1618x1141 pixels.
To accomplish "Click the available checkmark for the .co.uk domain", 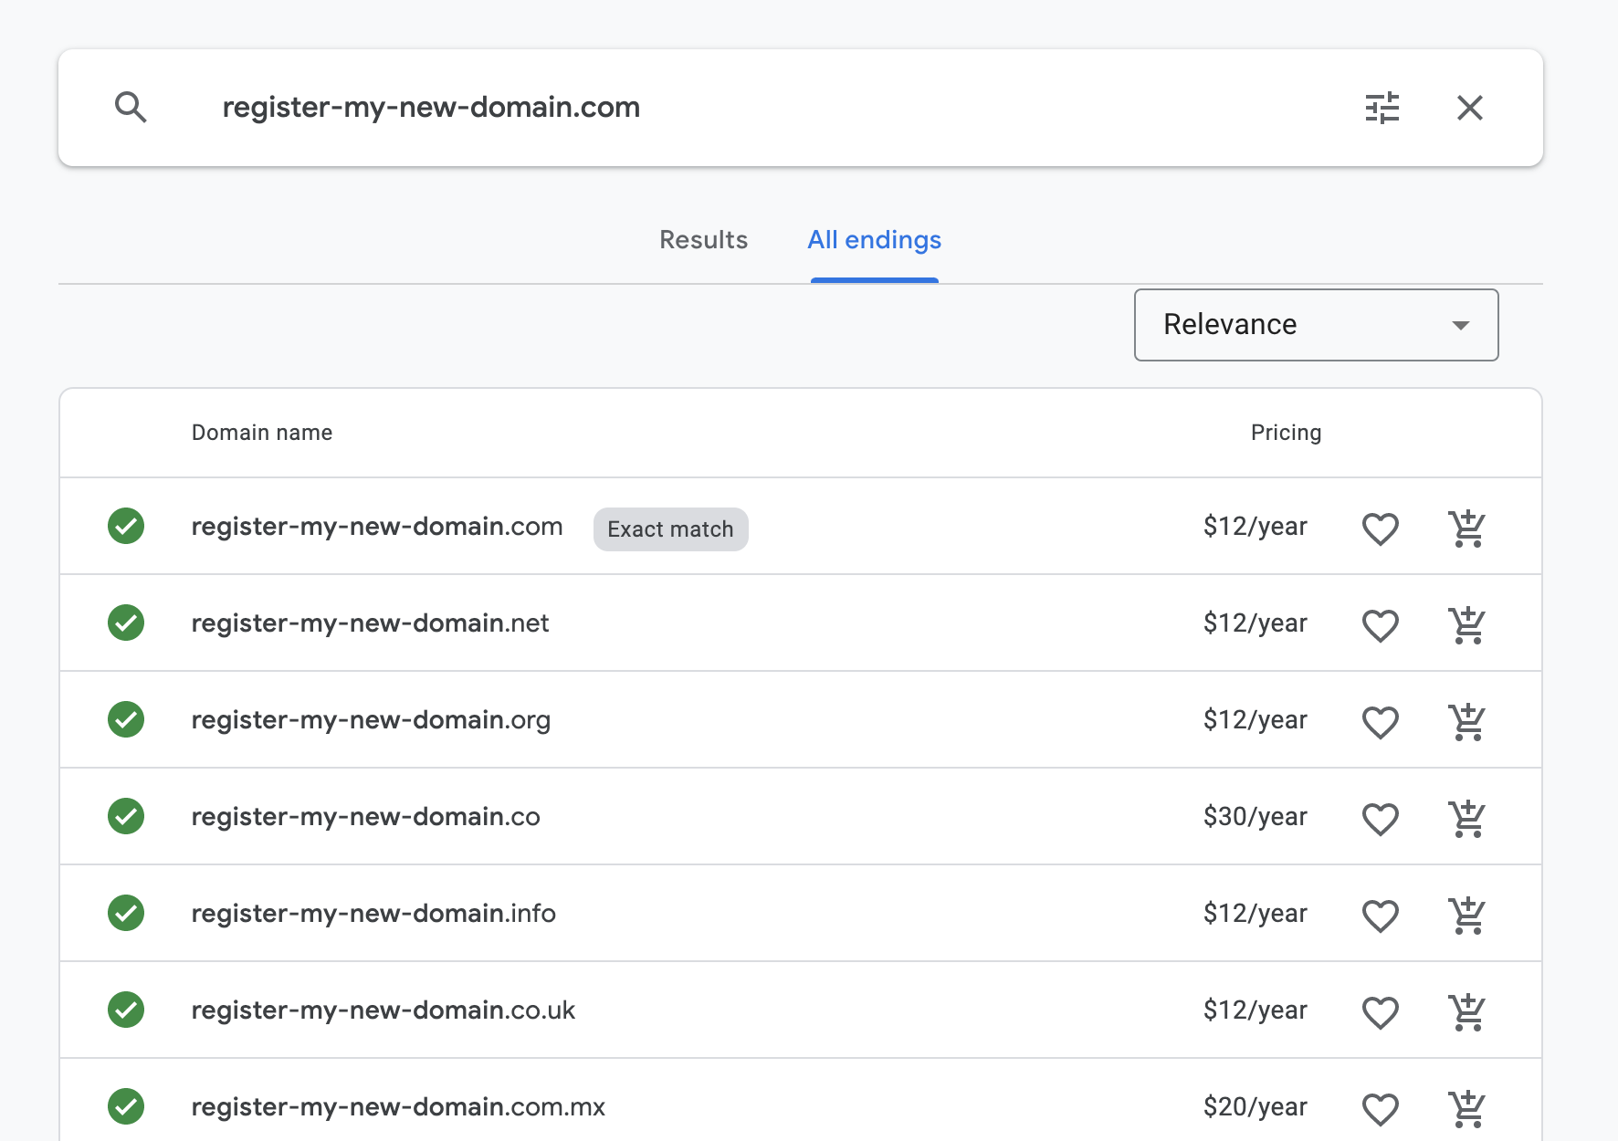I will [126, 1010].
